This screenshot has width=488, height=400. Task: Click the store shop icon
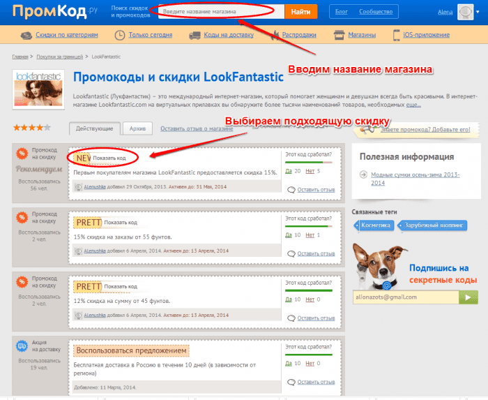340,35
